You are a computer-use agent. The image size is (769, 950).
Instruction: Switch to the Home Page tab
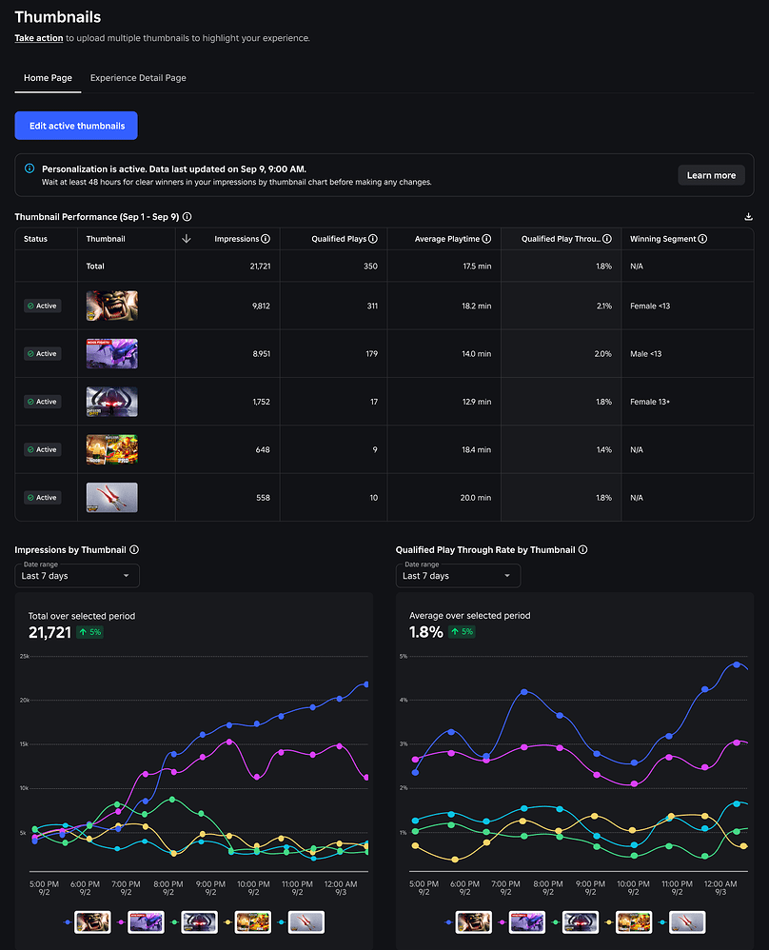[x=48, y=78]
